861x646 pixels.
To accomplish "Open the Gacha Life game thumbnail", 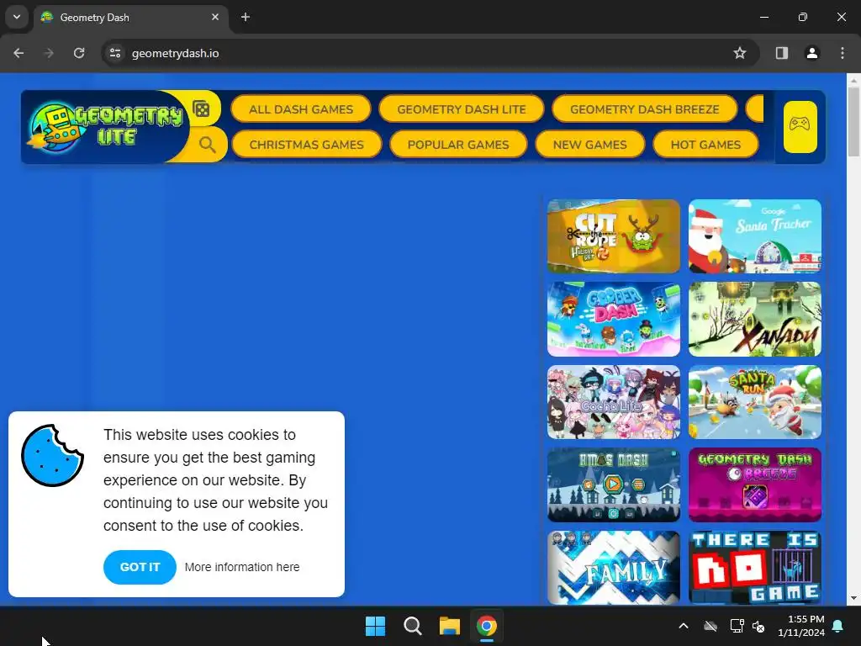I will tap(613, 402).
